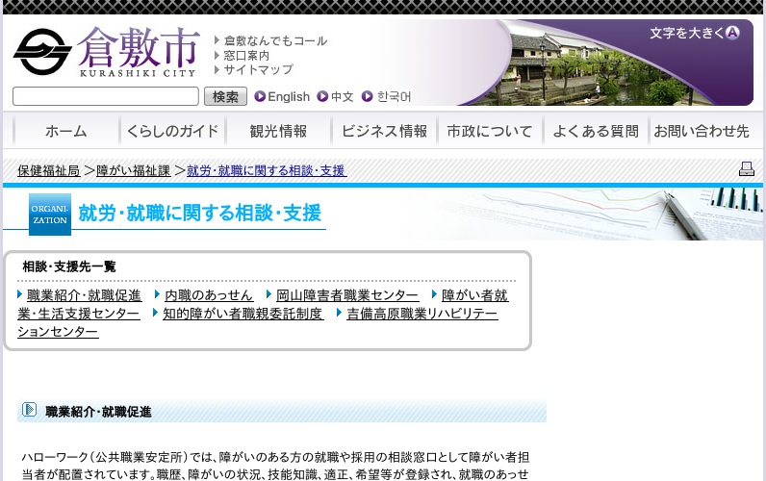
Task: Open the 岡山障害者職業センター anchor link
Action: point(346,295)
